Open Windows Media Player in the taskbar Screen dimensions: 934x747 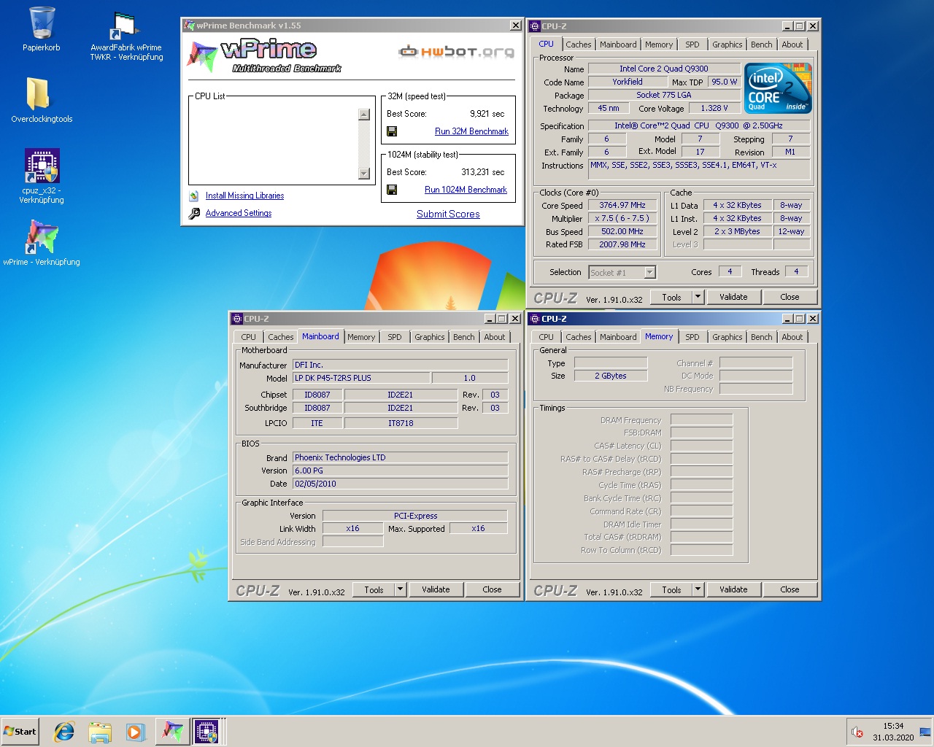tap(135, 732)
